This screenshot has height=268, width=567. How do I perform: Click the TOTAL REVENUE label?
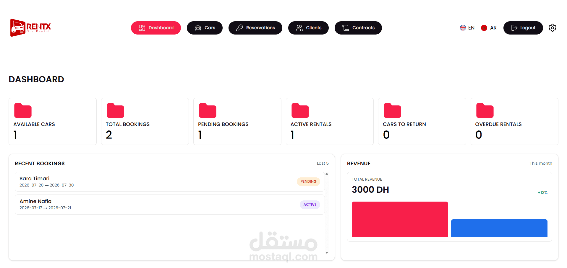point(367,179)
